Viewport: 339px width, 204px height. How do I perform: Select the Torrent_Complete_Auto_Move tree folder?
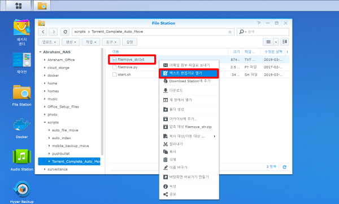point(69,161)
